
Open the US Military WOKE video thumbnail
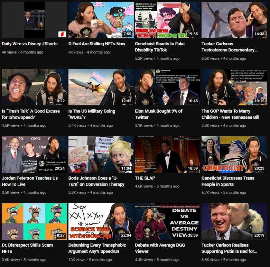click(101, 87)
